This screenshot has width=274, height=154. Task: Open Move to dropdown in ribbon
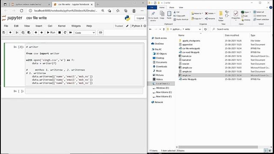tap(197, 13)
